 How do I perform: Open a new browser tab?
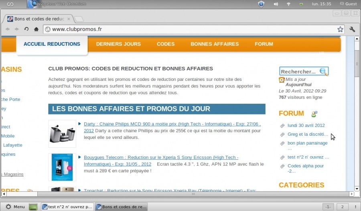[79, 19]
